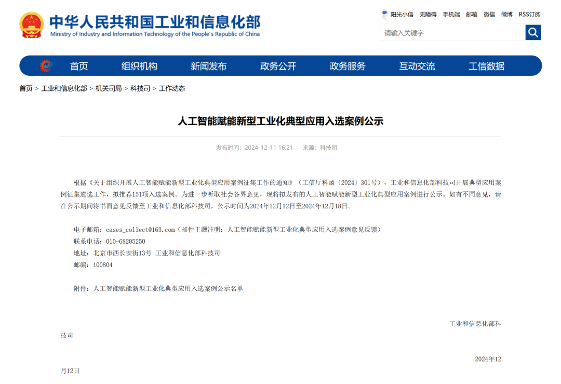Viewport: 561px width, 384px height.
Task: Click the 微博 top link
Action: tap(506, 15)
